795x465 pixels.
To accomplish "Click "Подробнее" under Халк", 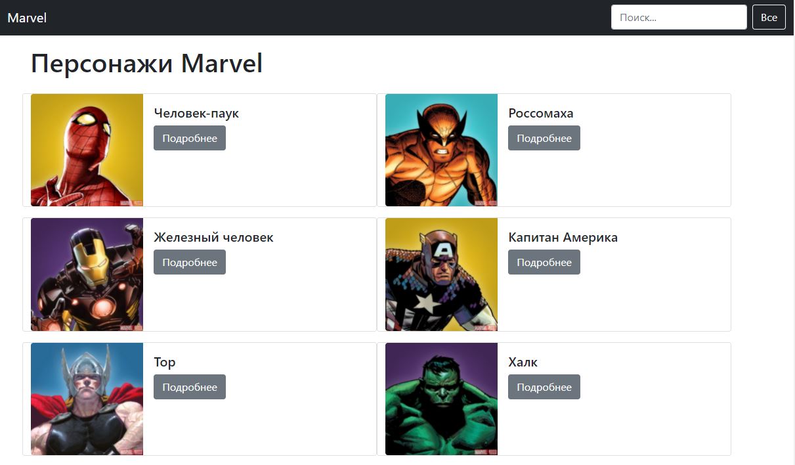I will 544,387.
